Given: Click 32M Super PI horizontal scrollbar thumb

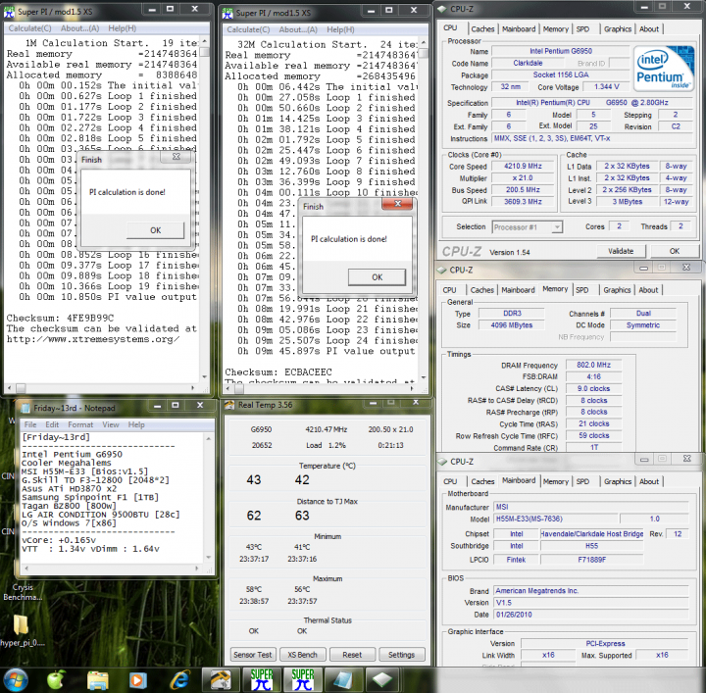Looking at the screenshot, I should (x=238, y=389).
